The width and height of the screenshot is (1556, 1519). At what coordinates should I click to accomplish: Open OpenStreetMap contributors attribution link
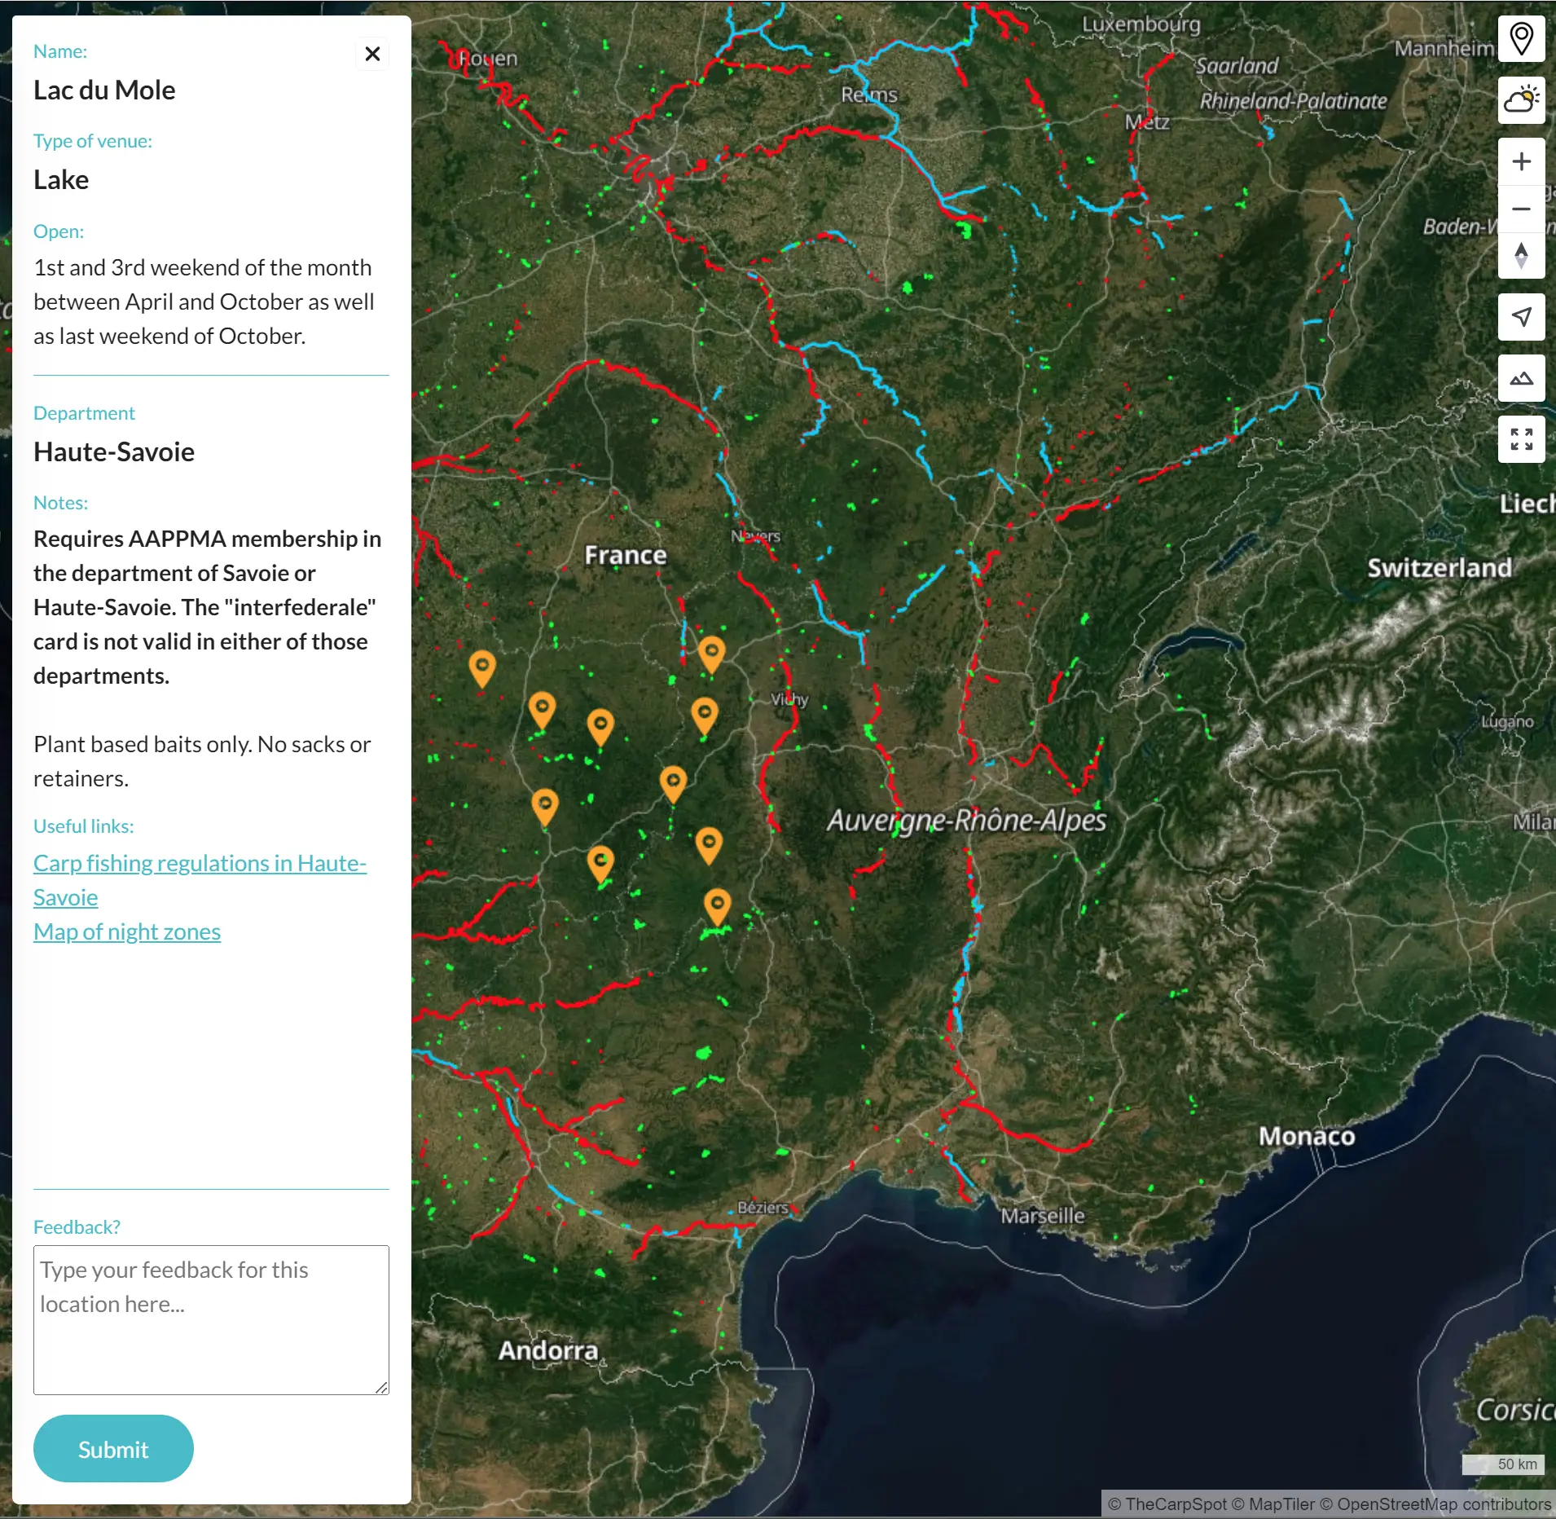click(1435, 1504)
